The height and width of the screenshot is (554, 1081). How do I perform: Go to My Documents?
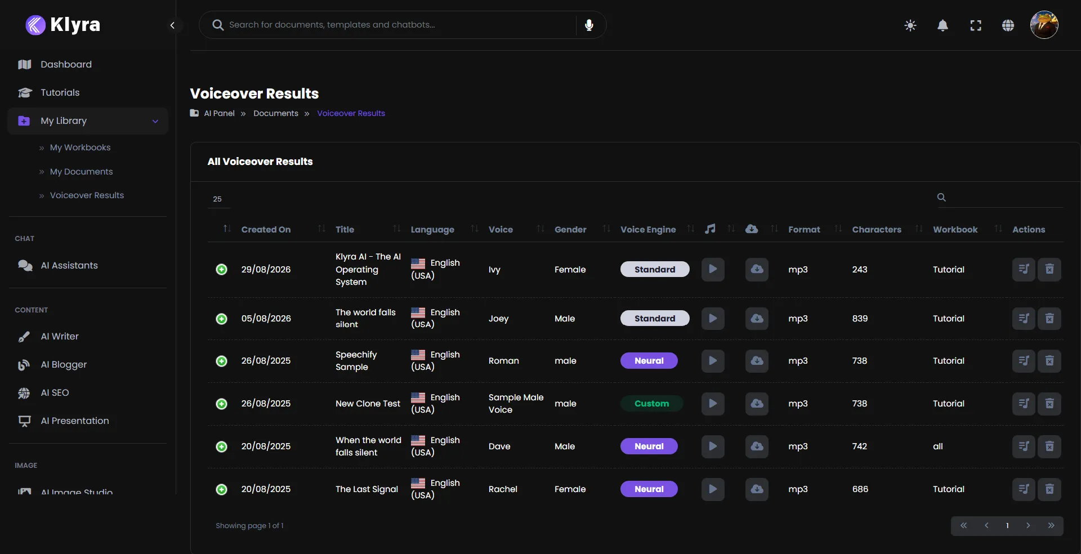(x=81, y=172)
